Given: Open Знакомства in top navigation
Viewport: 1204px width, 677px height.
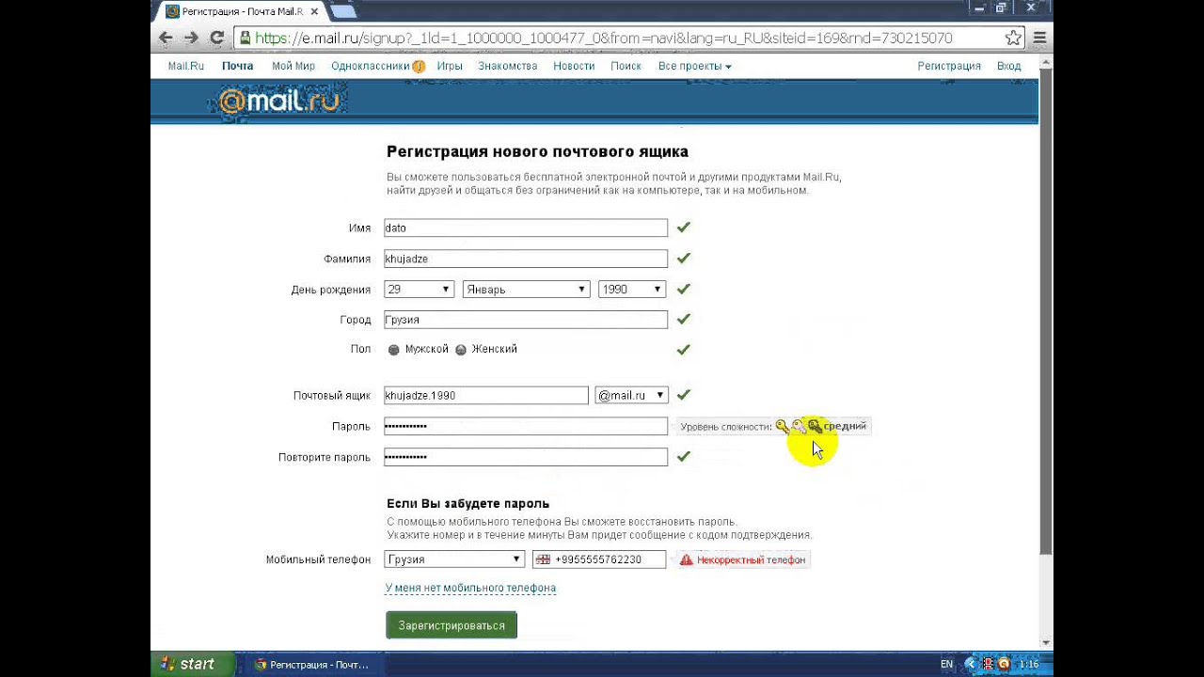Looking at the screenshot, I should (508, 67).
